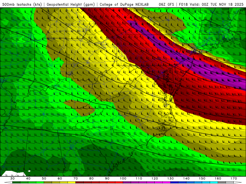Select the bright red swatch ending at 100
This screenshot has width=246, height=184.
coord(119,182)
